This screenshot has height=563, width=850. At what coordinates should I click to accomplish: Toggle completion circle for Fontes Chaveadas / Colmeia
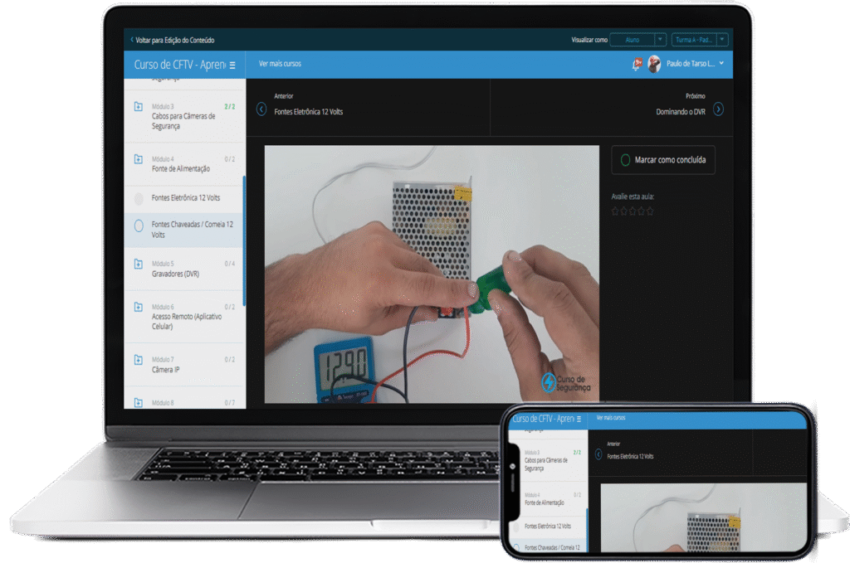[x=139, y=226]
